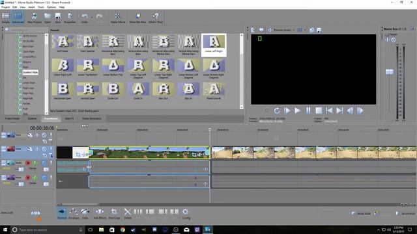Switch to the Project Media tab
Screen dimensions: 417x234
point(12,118)
